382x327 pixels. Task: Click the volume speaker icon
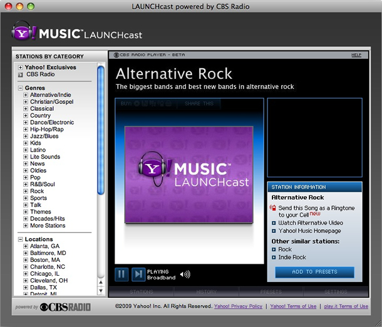pyautogui.click(x=185, y=274)
